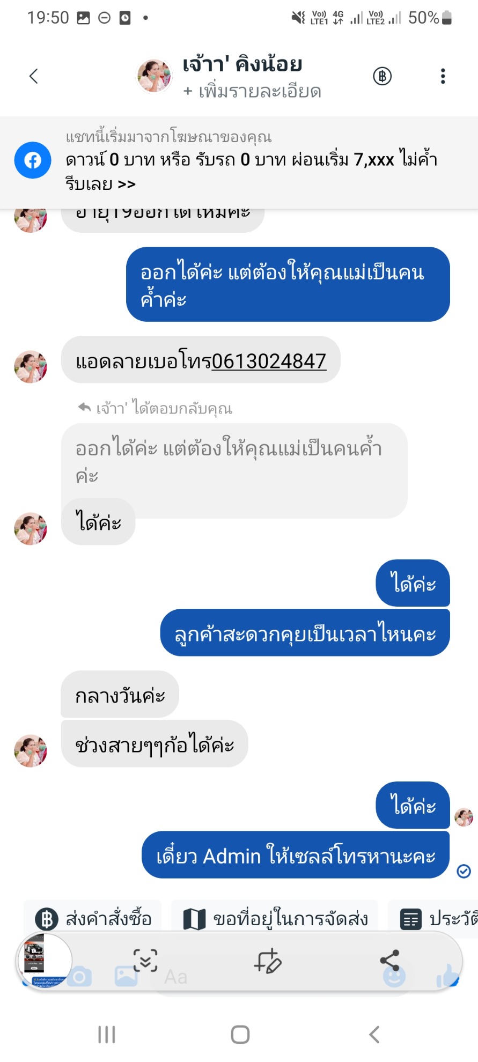The image size is (478, 1062).
Task: Tap the เพิ่มรายละเอียด add details link
Action: (252, 92)
